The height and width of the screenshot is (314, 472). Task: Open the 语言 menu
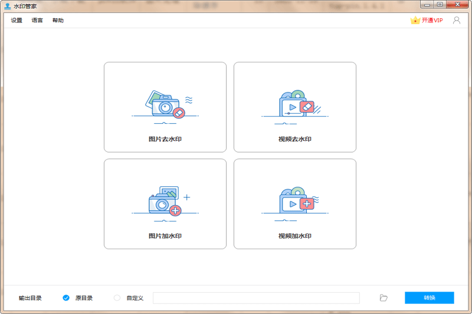point(37,21)
